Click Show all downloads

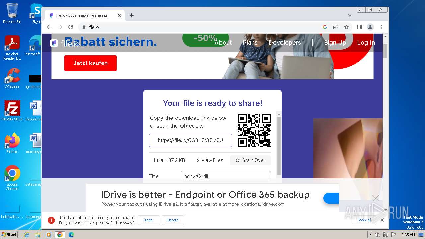[364, 220]
